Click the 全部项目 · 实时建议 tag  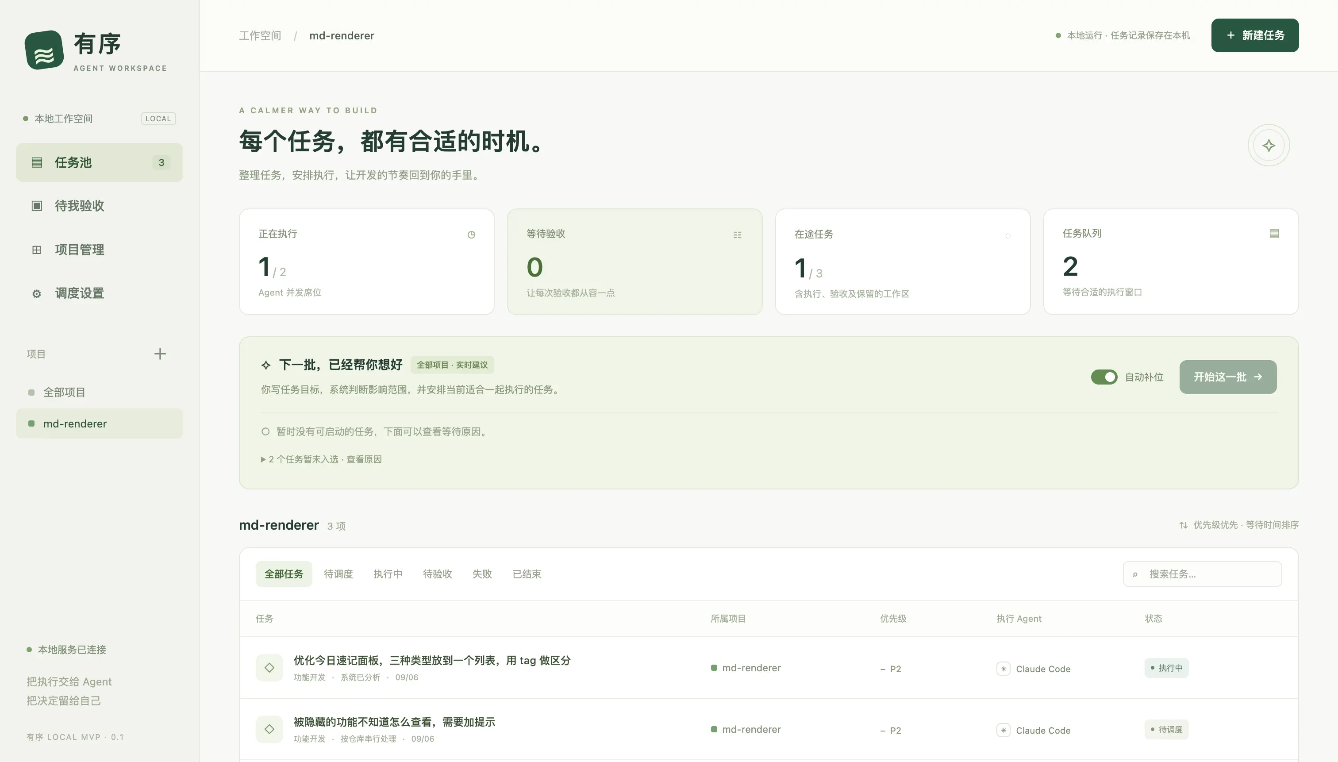coord(452,365)
